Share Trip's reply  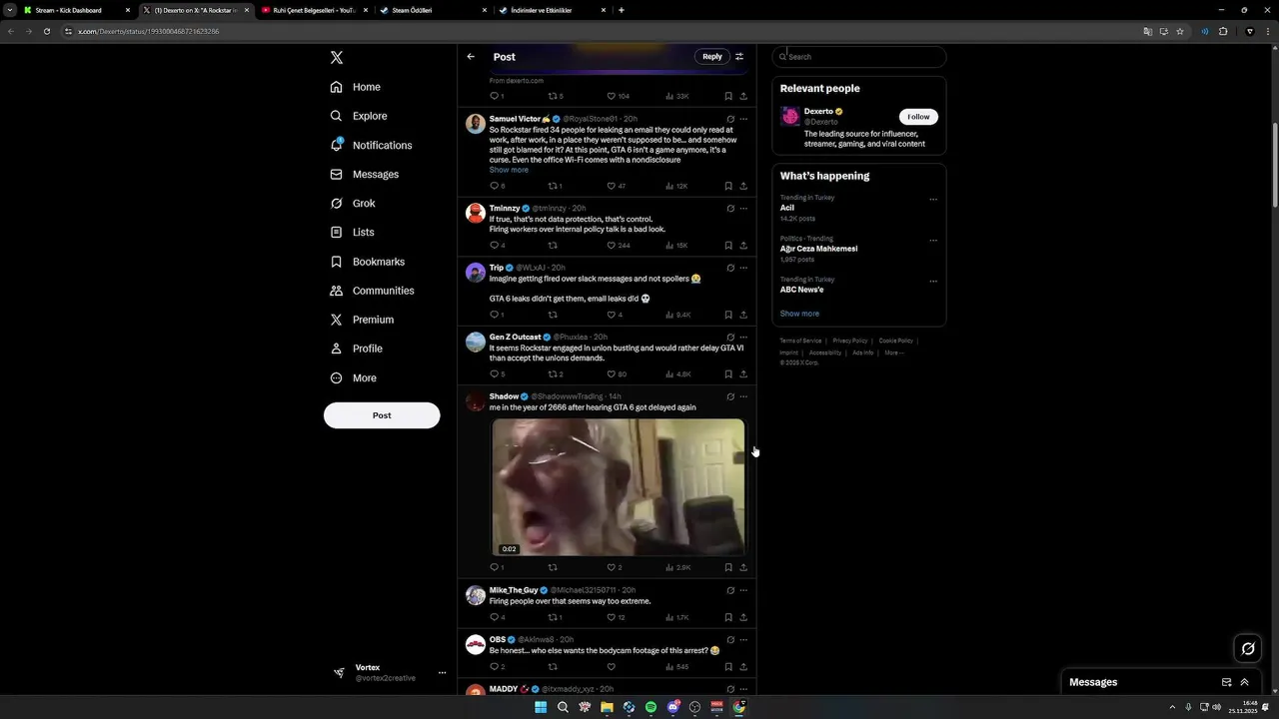[x=743, y=315]
